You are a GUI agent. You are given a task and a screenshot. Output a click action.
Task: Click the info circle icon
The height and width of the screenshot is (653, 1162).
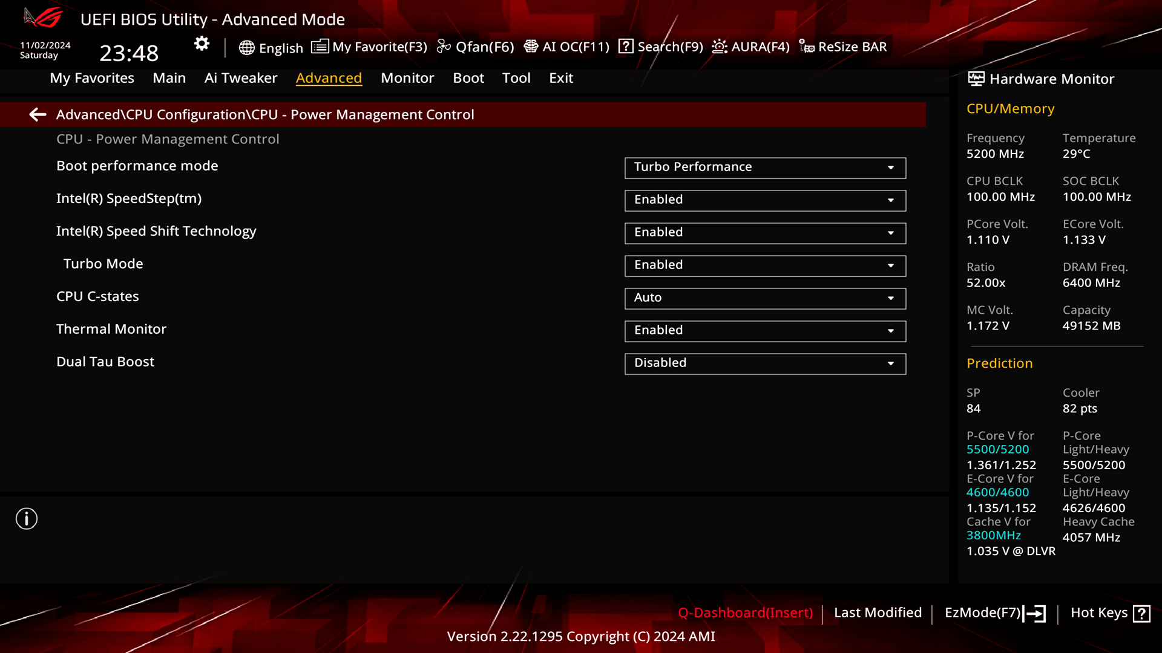(x=27, y=518)
